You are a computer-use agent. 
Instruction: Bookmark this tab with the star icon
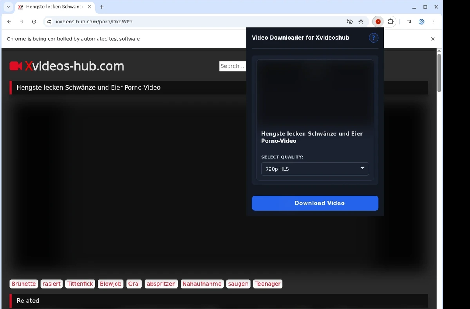pos(361,22)
